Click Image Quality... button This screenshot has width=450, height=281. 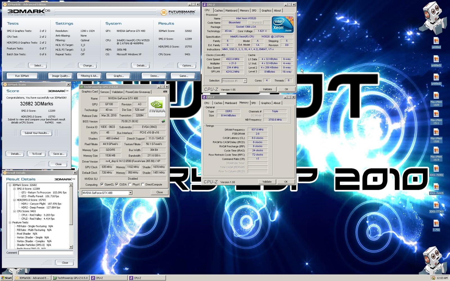61,76
